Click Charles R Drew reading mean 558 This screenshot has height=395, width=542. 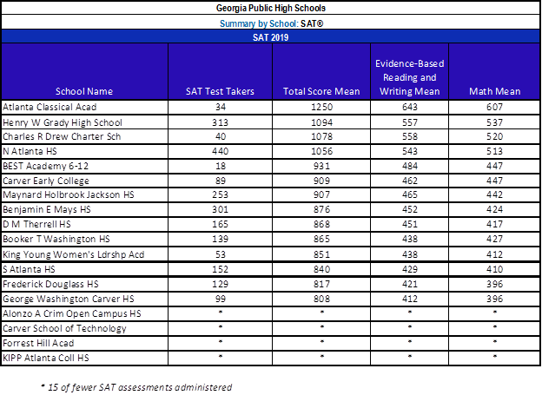(x=410, y=136)
